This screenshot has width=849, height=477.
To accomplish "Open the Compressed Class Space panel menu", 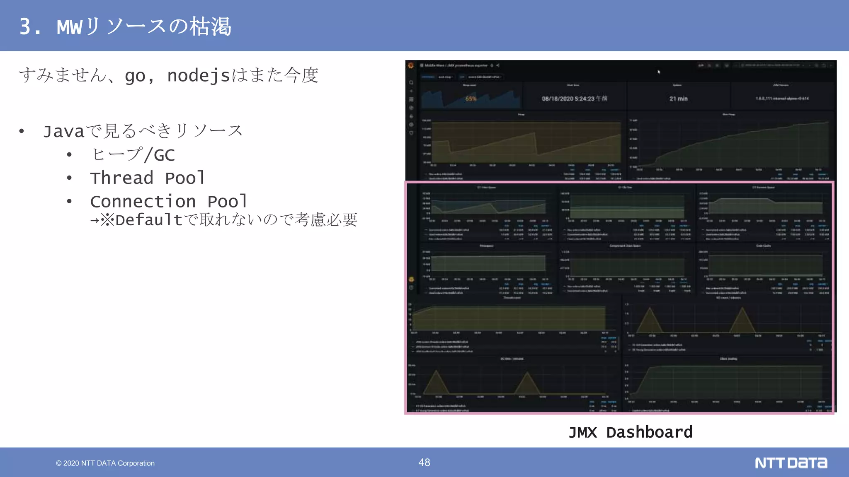I will point(625,246).
